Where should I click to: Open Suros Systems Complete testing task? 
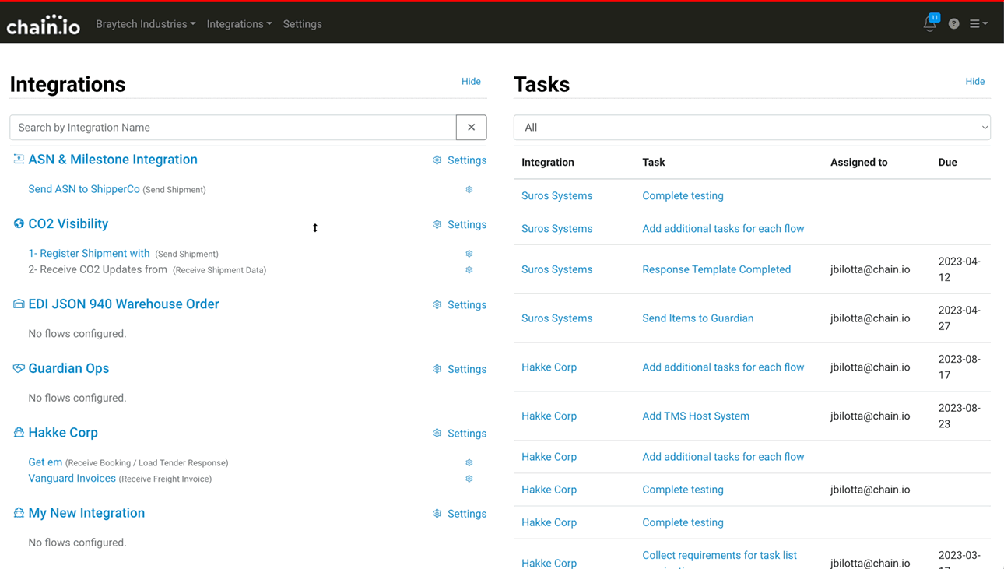tap(683, 196)
